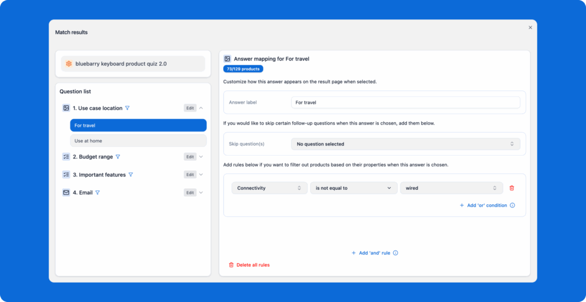
Task: Delete the Connectivity rule with trash icon
Action: [512, 188]
